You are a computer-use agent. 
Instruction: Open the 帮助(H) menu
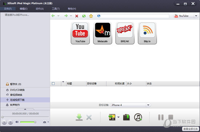[72, 9]
